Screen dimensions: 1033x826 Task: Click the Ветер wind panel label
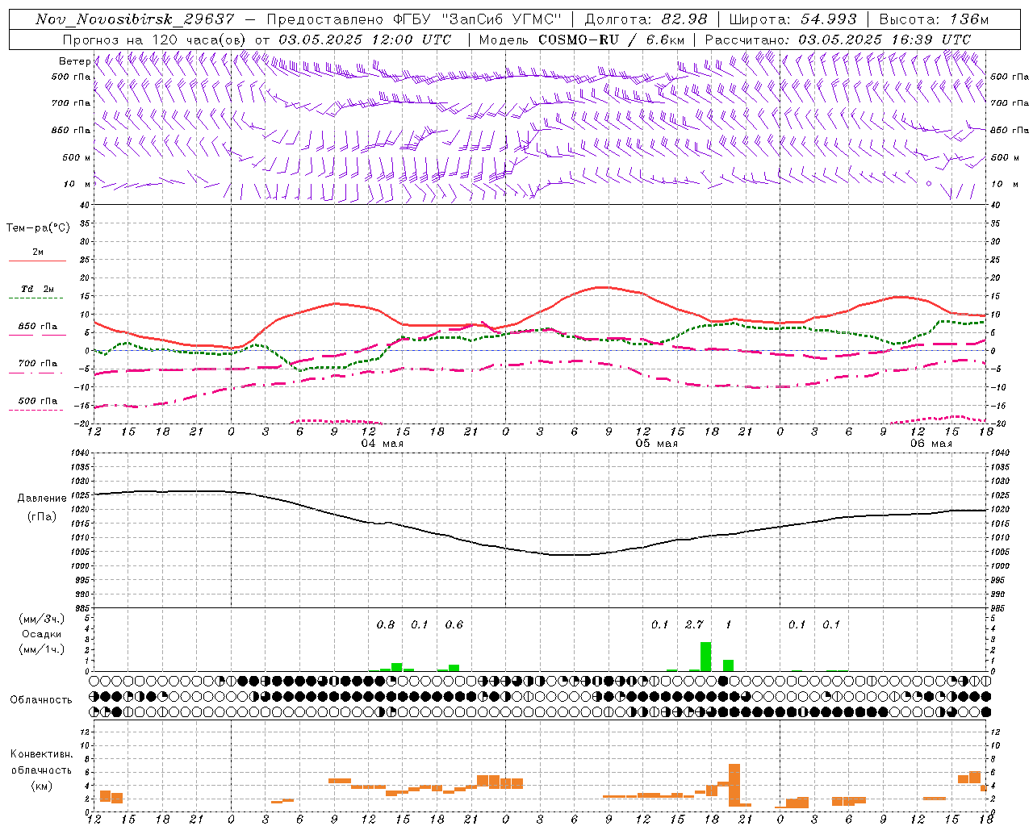click(74, 61)
